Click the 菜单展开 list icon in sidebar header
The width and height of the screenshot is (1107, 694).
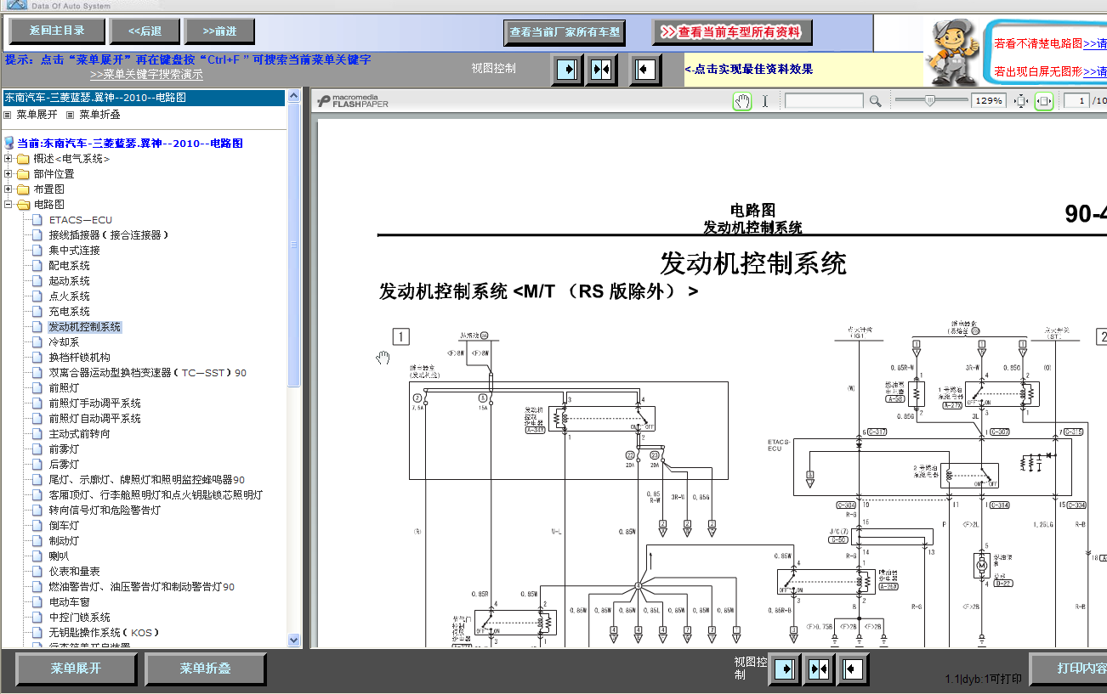(x=8, y=115)
